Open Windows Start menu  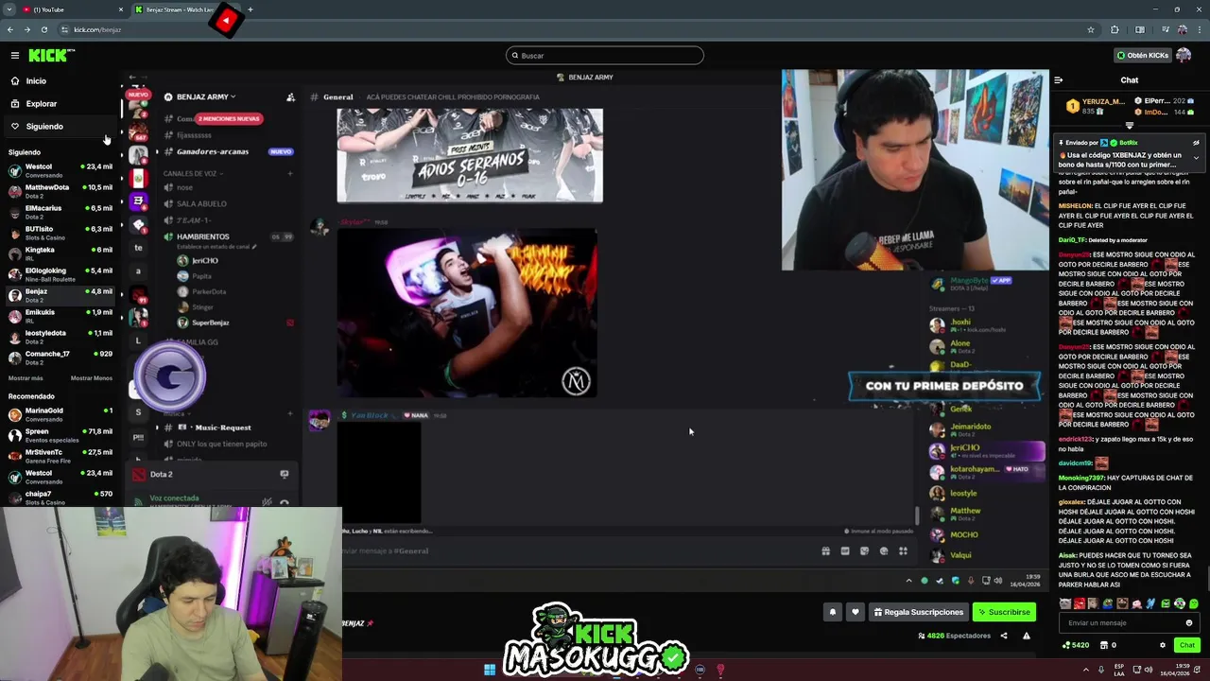490,670
